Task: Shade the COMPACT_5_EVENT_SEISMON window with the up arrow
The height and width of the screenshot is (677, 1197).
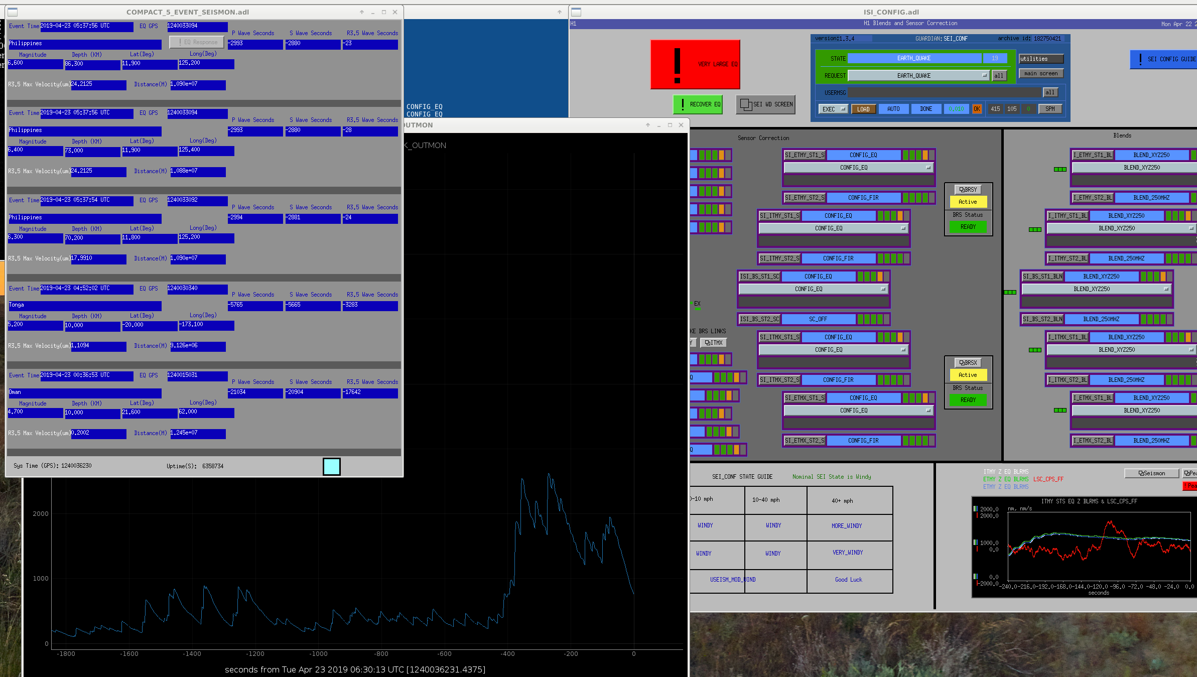Action: (362, 12)
